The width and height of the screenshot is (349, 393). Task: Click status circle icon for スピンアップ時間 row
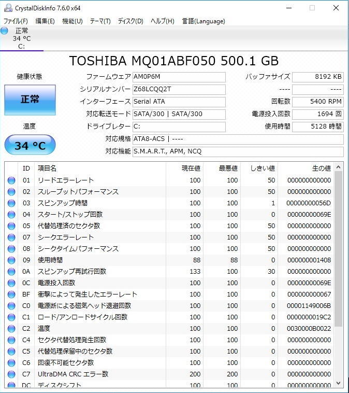pyautogui.click(x=11, y=203)
